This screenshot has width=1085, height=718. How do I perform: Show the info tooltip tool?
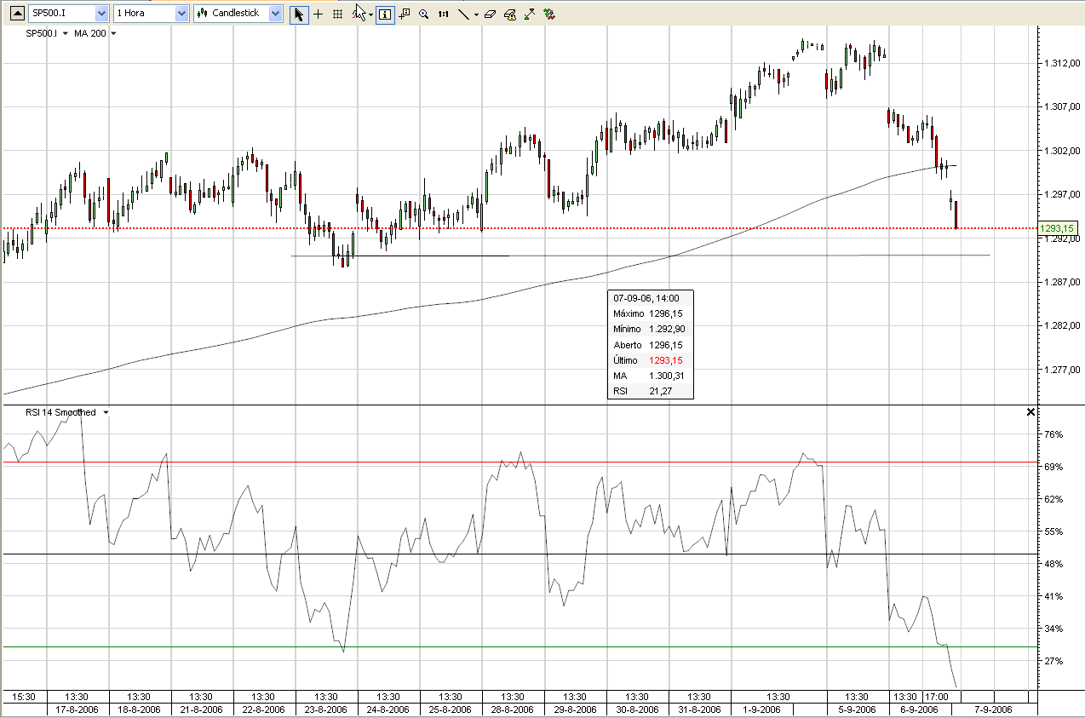point(385,13)
